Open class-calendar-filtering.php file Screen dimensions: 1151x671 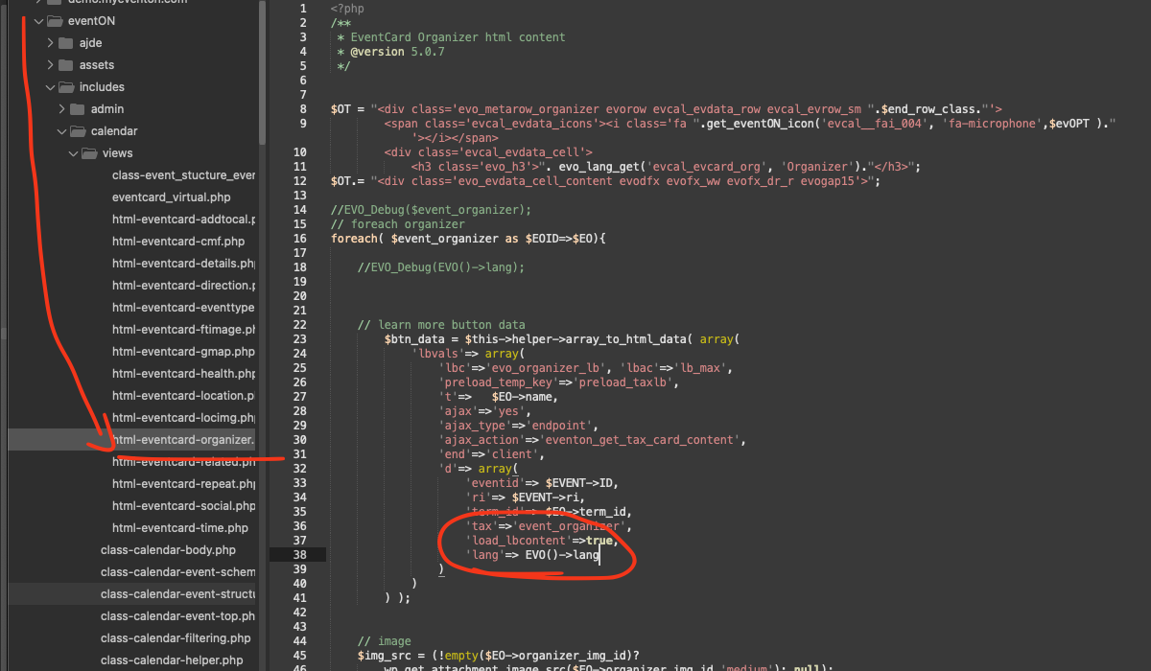pyautogui.click(x=175, y=638)
